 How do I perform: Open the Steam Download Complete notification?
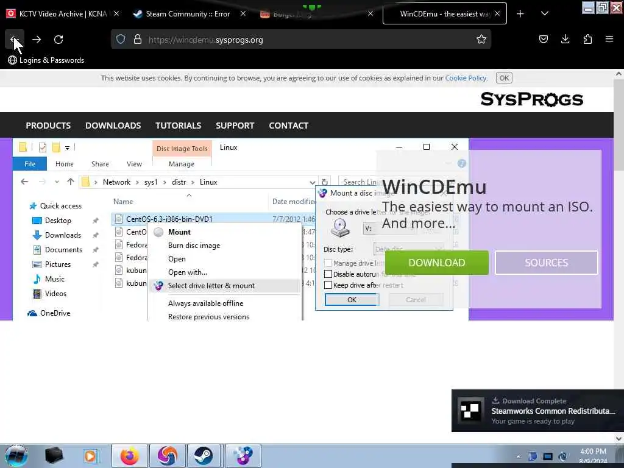(x=537, y=411)
